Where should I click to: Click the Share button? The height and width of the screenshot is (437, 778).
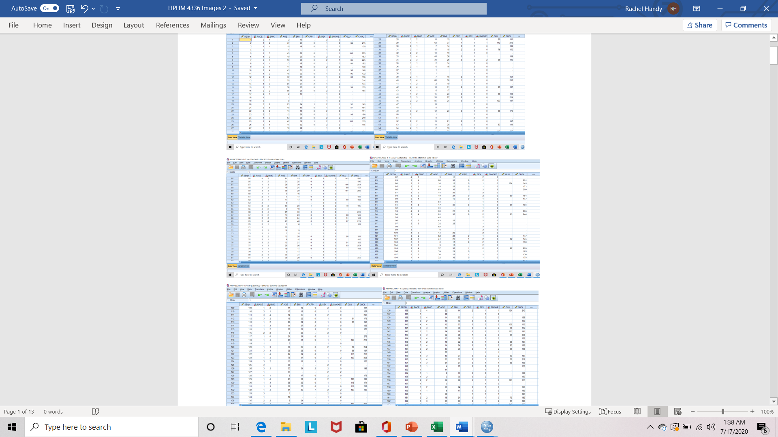700,25
